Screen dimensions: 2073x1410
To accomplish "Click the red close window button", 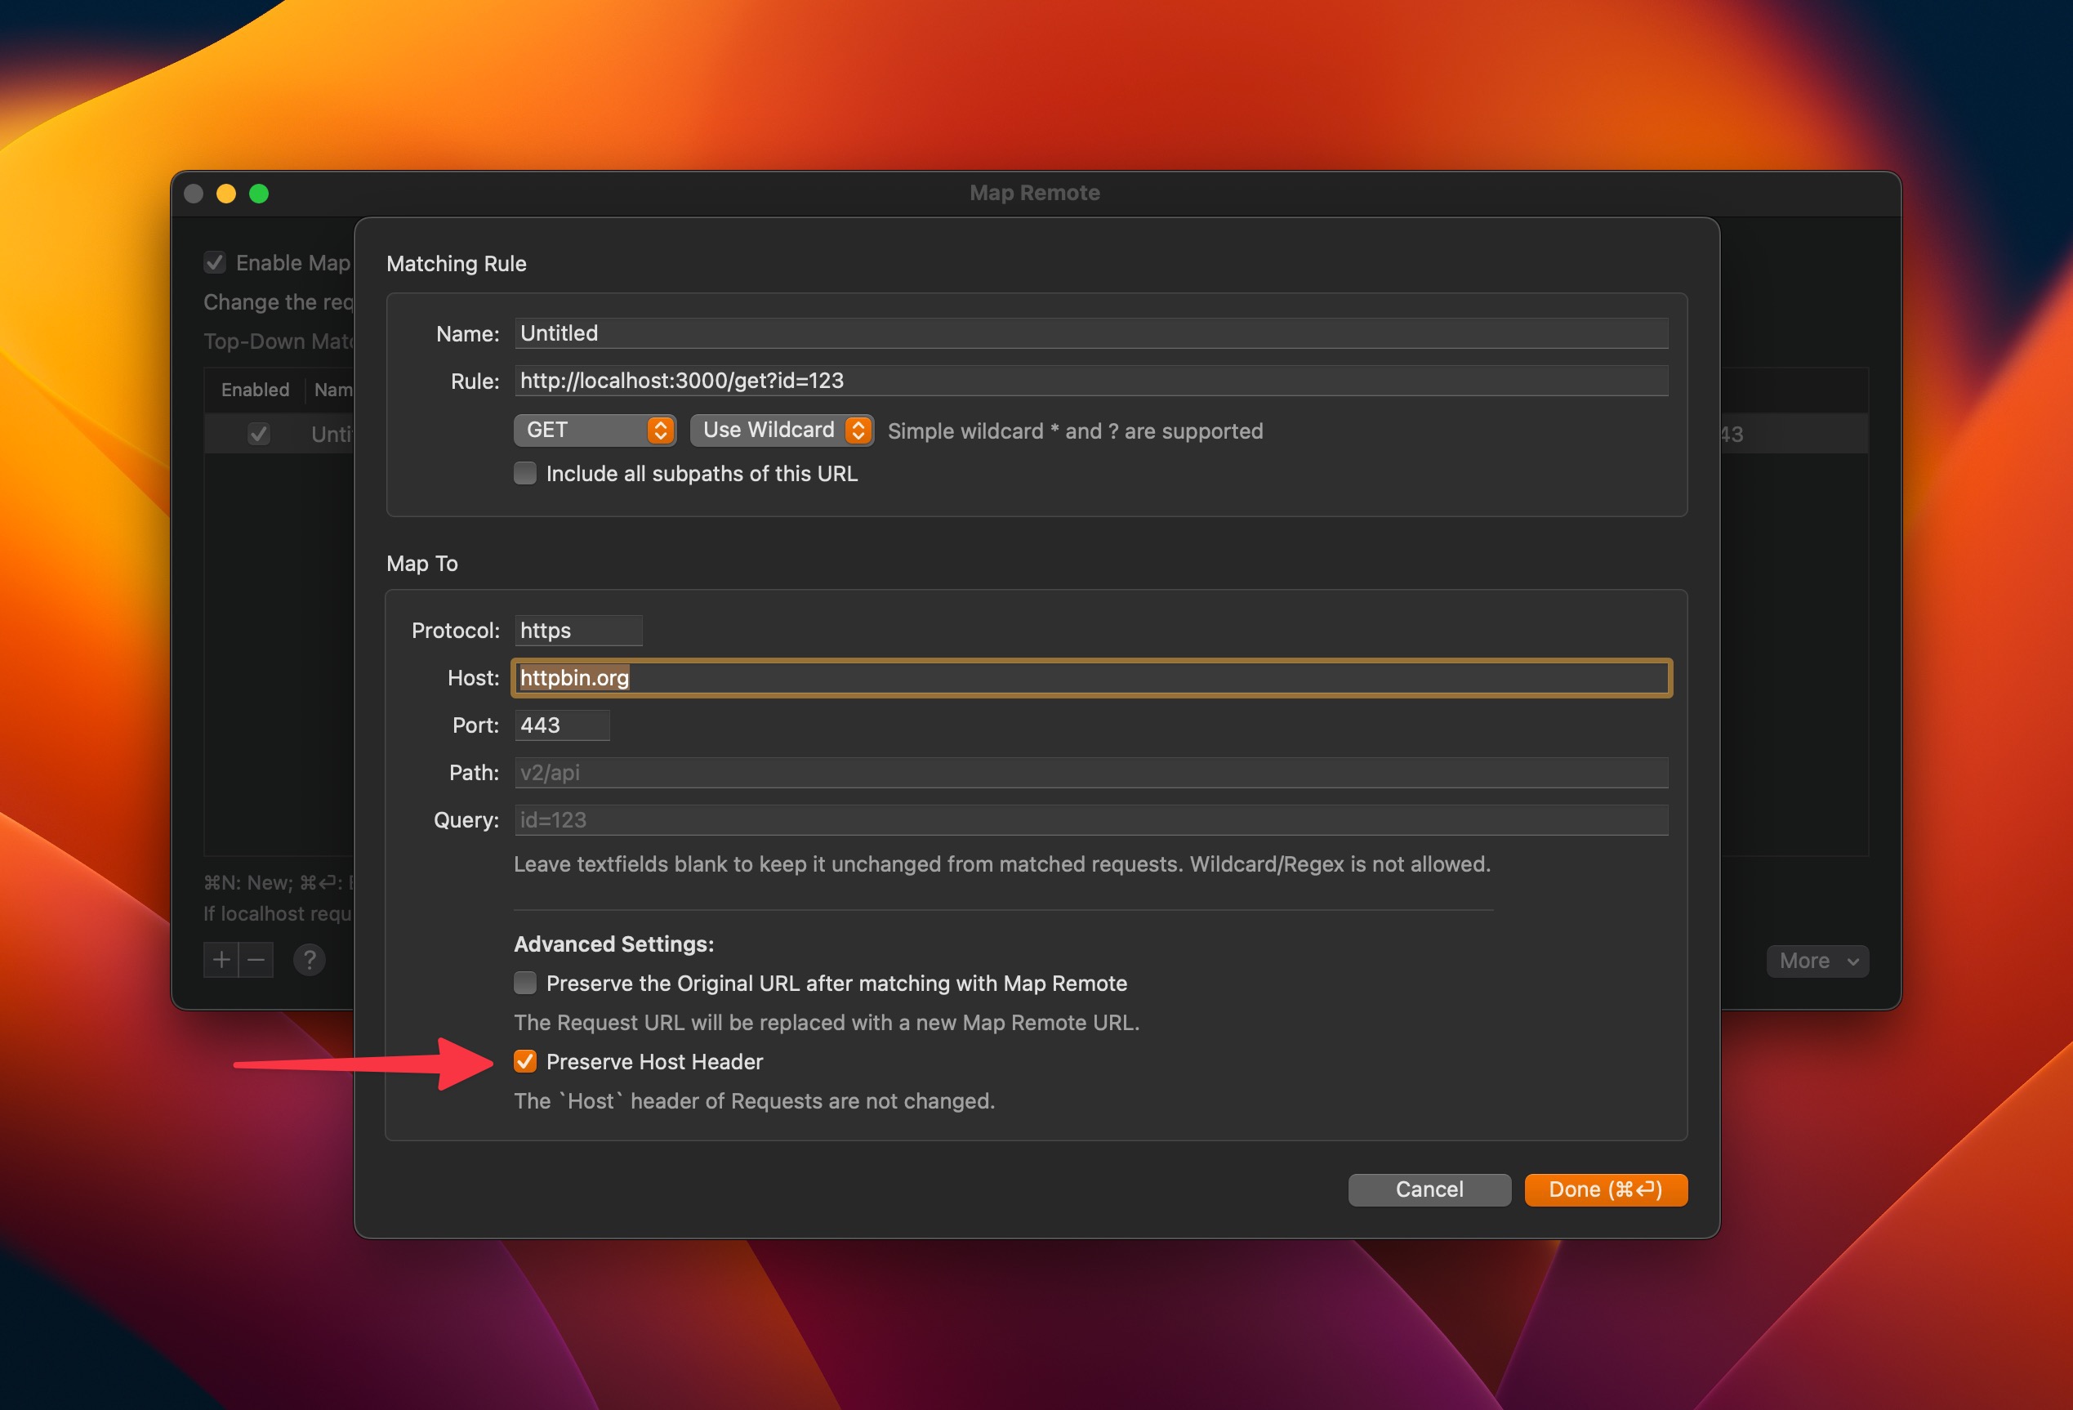I will pyautogui.click(x=194, y=194).
